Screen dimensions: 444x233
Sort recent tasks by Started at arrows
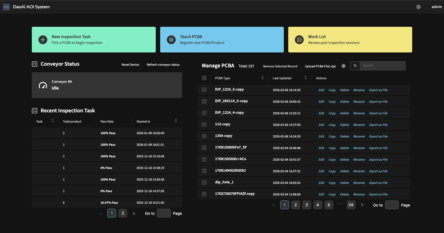click(176, 121)
